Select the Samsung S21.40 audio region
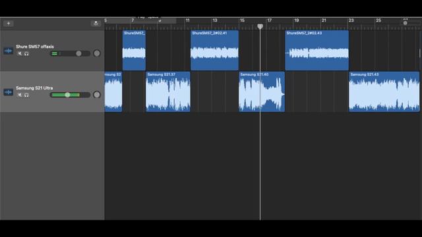The image size is (422, 237). pos(262,92)
